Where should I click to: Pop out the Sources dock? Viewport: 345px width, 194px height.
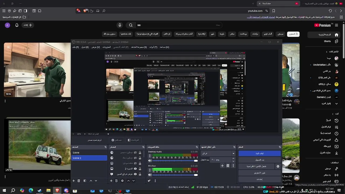coord(143,147)
